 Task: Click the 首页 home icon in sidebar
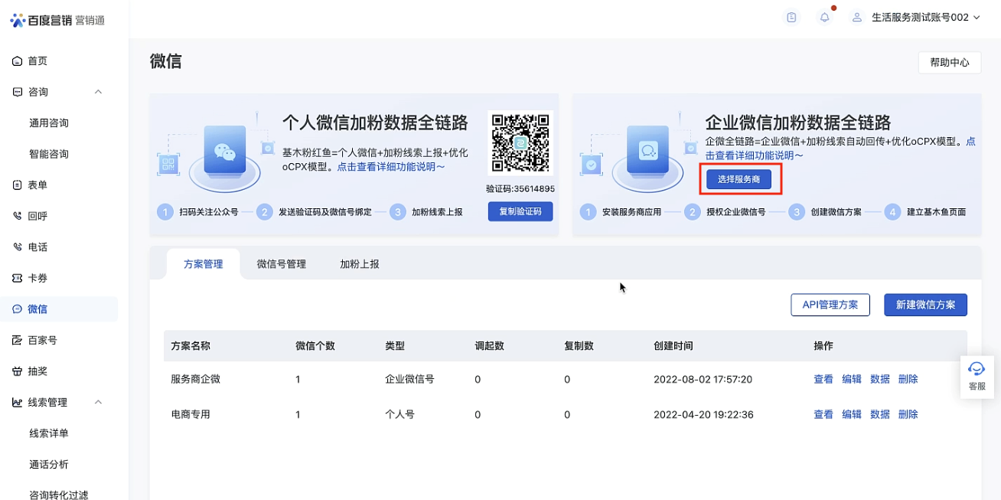18,61
